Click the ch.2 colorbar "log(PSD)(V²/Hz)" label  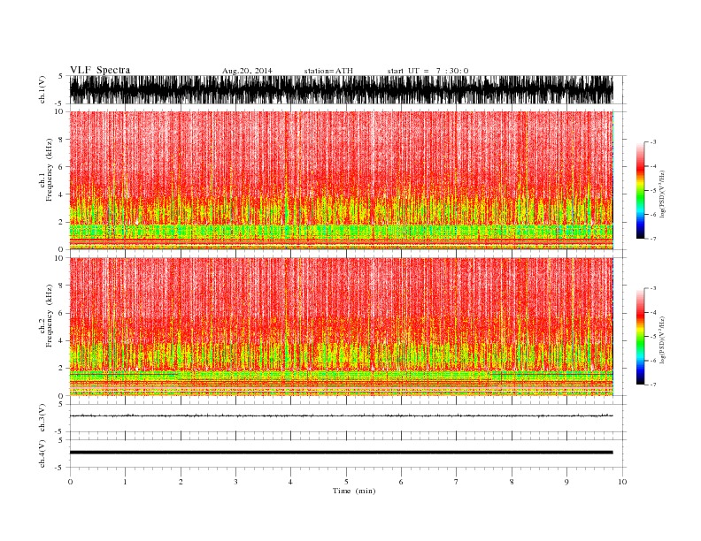pyautogui.click(x=663, y=339)
